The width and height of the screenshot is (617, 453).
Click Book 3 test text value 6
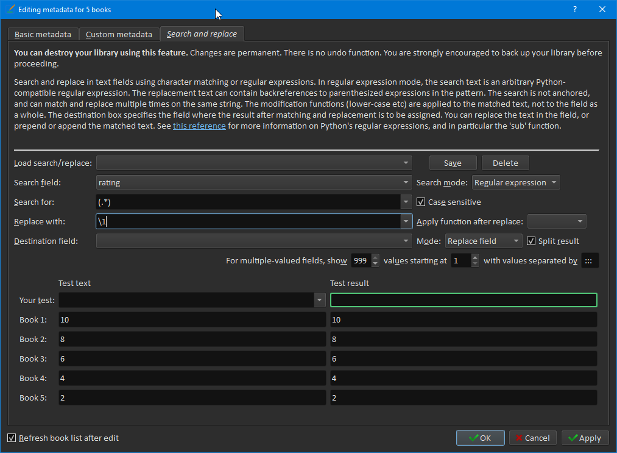pyautogui.click(x=192, y=359)
